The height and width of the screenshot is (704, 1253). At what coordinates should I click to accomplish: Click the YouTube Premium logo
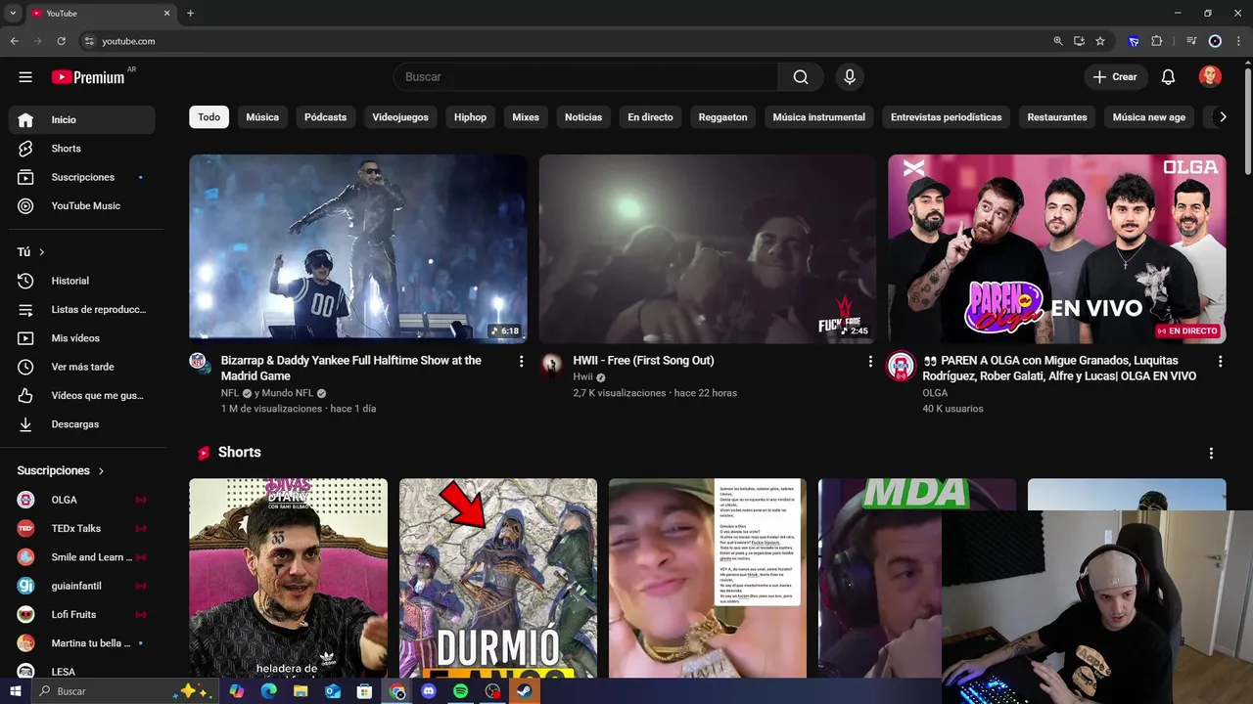89,77
